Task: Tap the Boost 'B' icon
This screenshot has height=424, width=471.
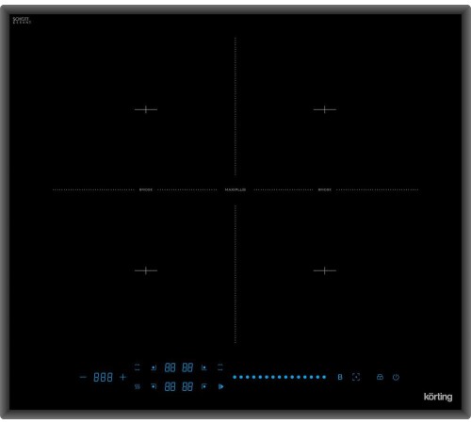Action: tap(340, 377)
